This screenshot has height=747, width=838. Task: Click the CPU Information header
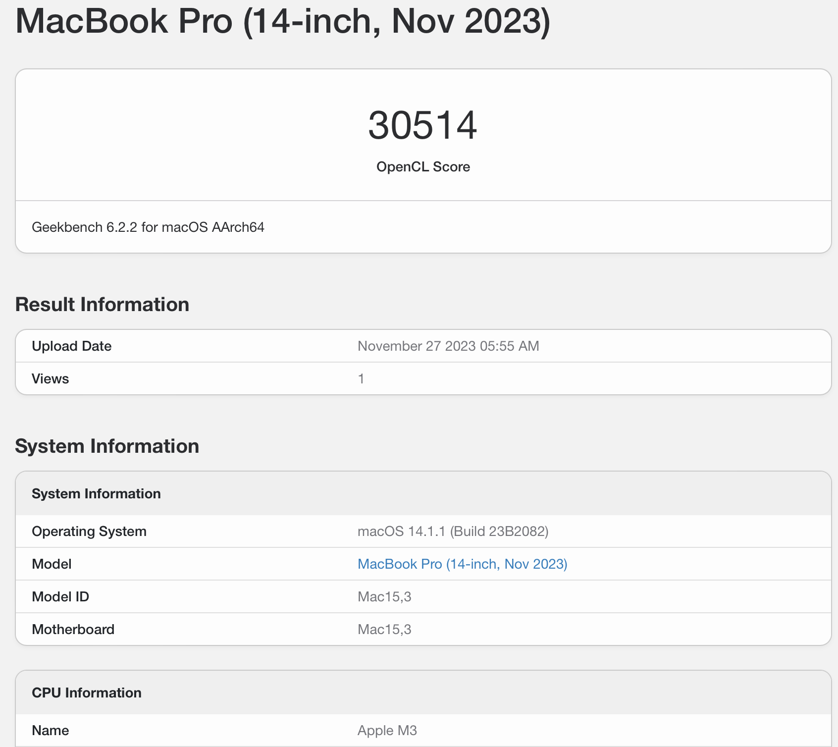[x=87, y=693]
